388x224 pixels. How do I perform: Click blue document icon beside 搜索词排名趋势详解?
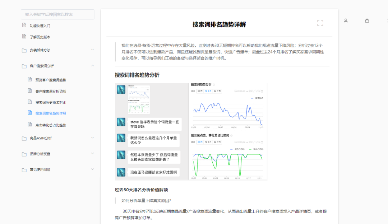point(30,113)
